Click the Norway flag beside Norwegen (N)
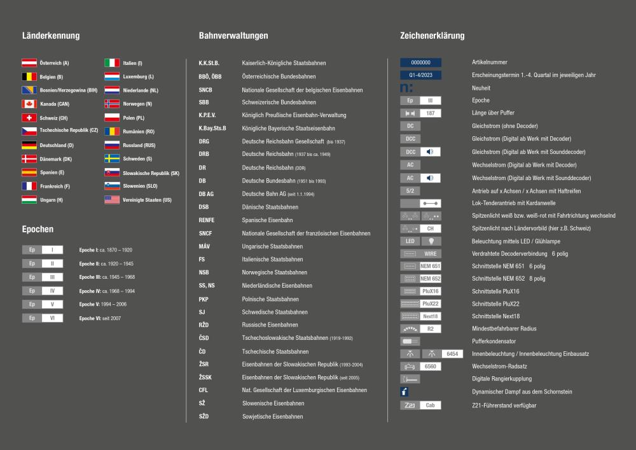The width and height of the screenshot is (636, 450). pyautogui.click(x=112, y=104)
